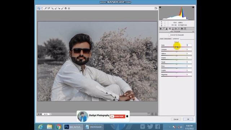
Task: Select the Color Sampler tool
Action: coord(49,8)
